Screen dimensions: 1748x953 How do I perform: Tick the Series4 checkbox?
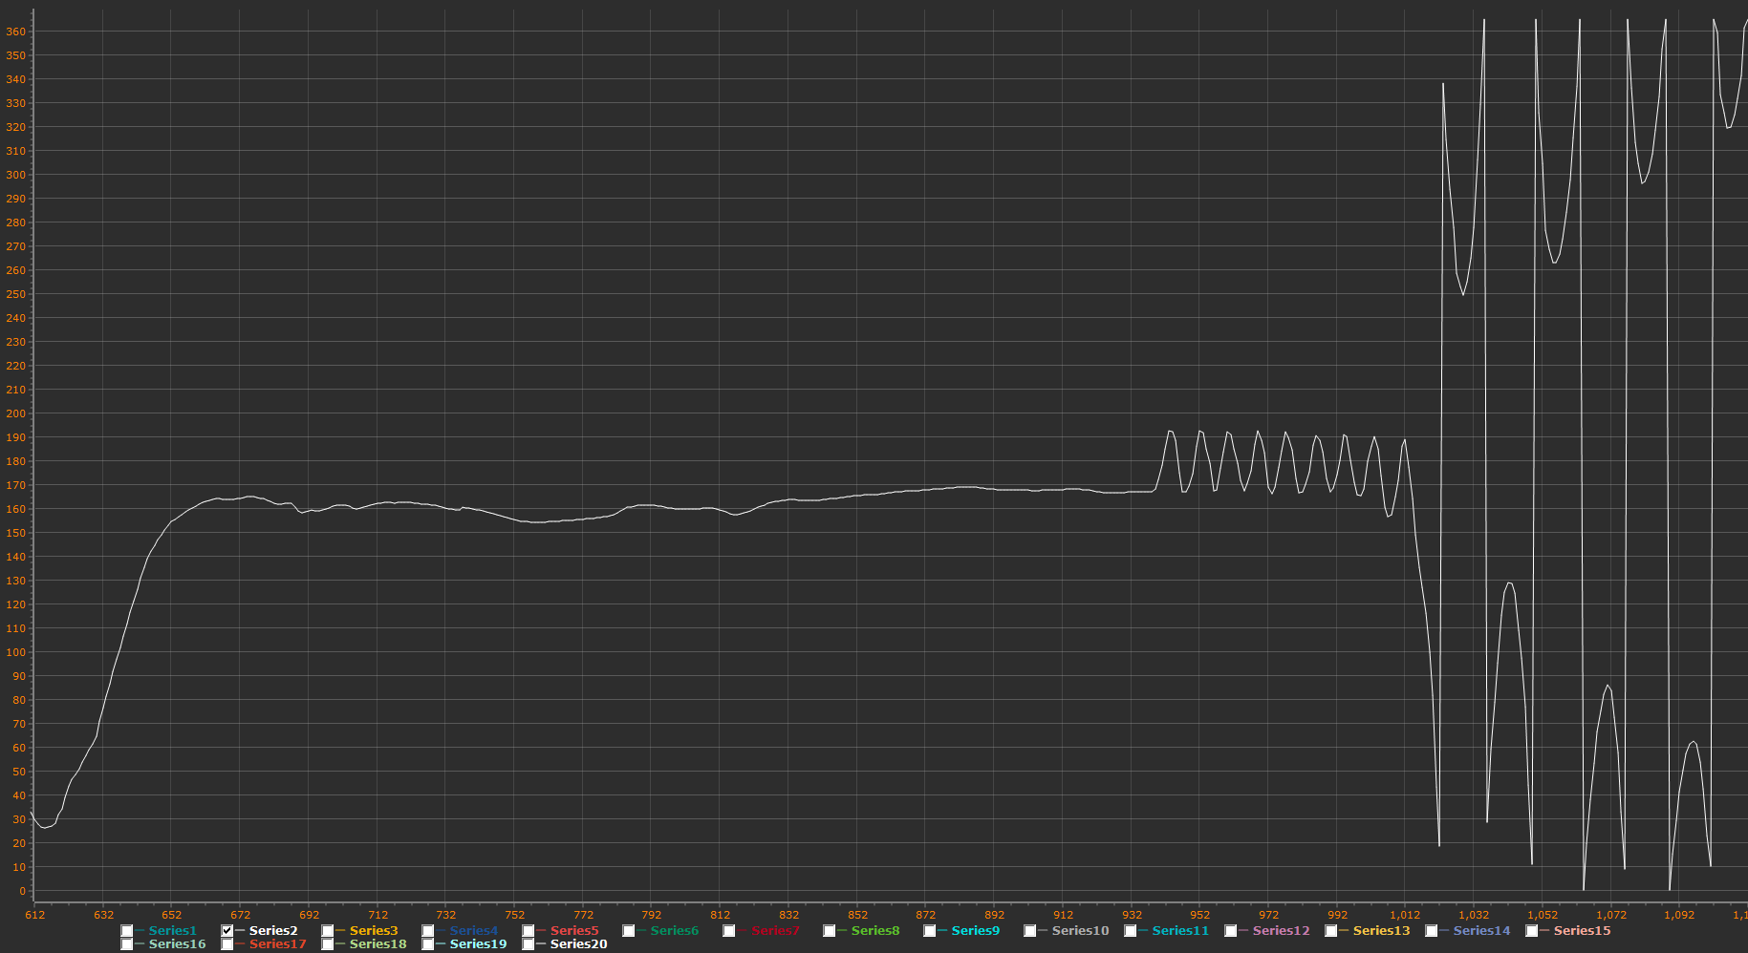coord(428,931)
